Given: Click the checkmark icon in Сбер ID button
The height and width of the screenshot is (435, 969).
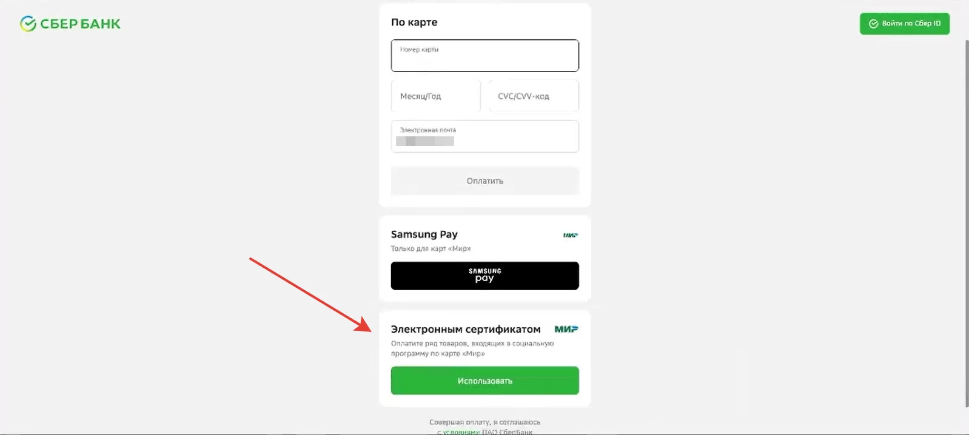Looking at the screenshot, I should 874,24.
